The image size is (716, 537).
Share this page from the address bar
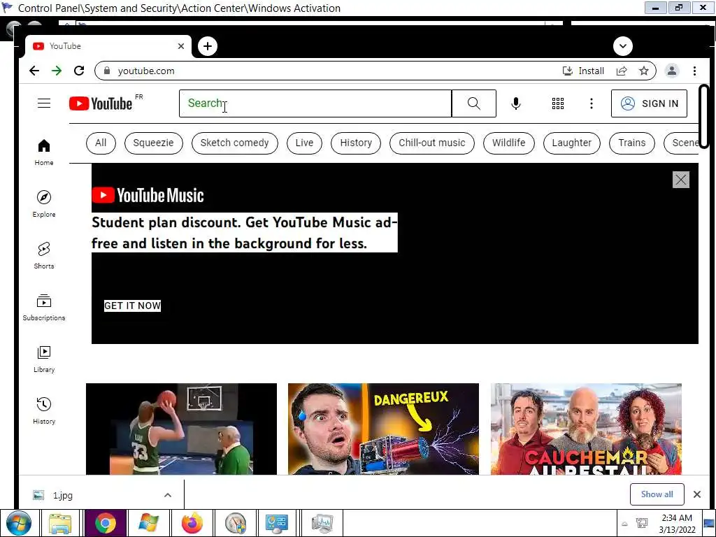coord(622,71)
